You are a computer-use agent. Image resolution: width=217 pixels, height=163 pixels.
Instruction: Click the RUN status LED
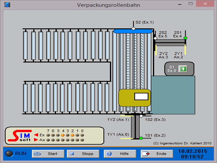pyautogui.click(x=10, y=153)
